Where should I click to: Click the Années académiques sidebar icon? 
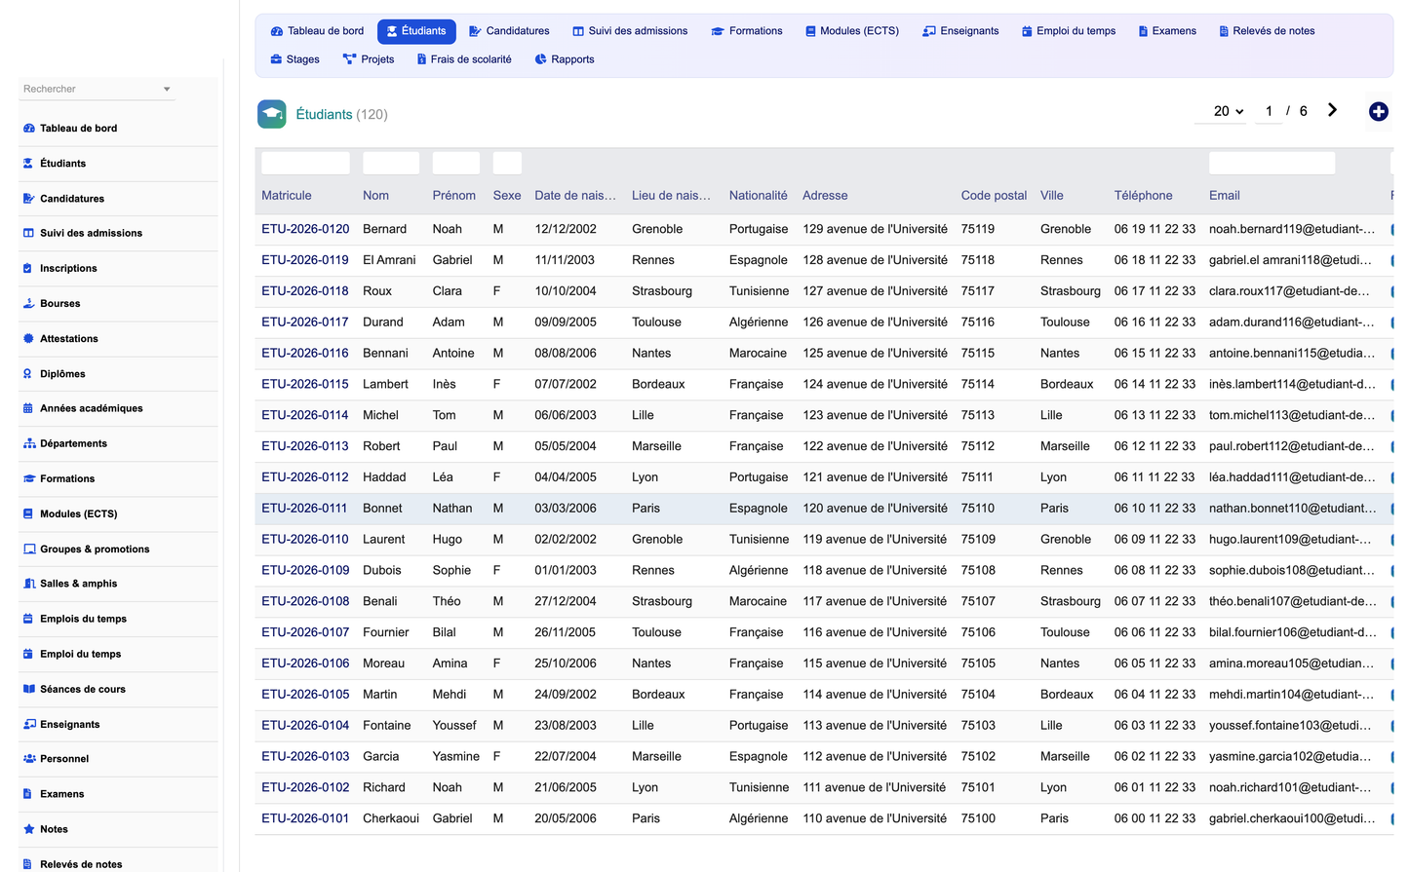pyautogui.click(x=28, y=408)
